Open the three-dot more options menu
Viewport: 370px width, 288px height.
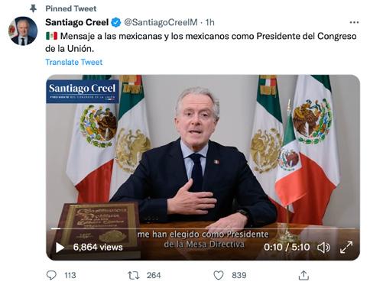pos(354,22)
